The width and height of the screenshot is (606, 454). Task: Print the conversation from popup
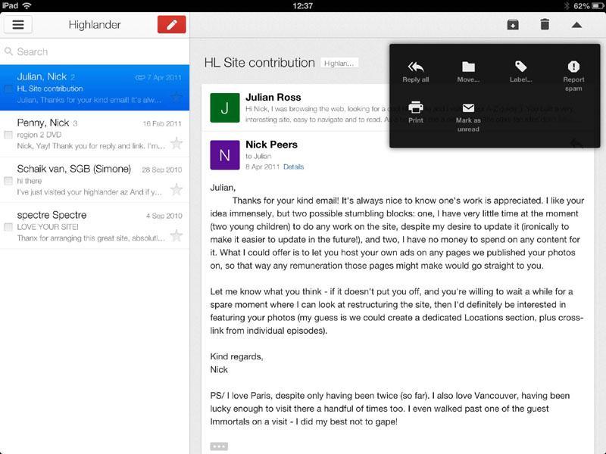point(416,113)
